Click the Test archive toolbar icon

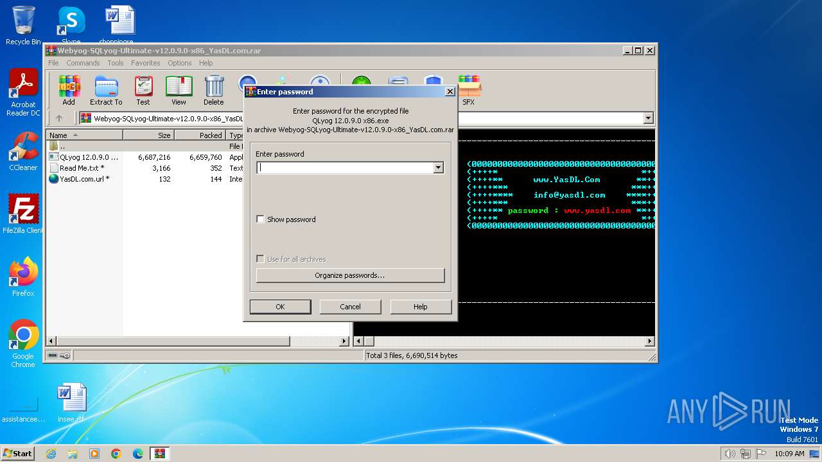coord(143,90)
